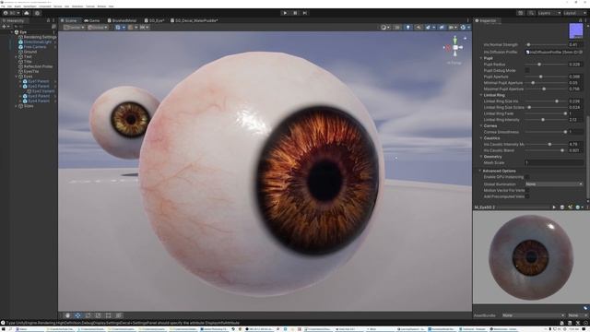Toggle scene lighting lightbulb icon
The width and height of the screenshot is (590, 332).
coord(407,28)
